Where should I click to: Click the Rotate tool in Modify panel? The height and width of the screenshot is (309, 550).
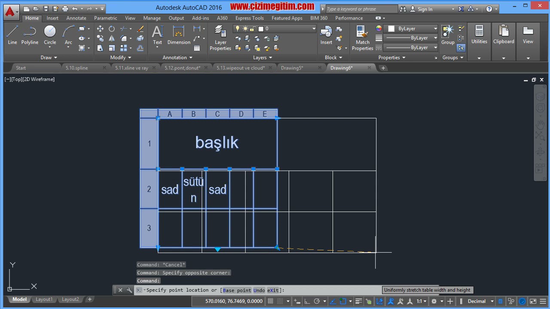coord(112,29)
